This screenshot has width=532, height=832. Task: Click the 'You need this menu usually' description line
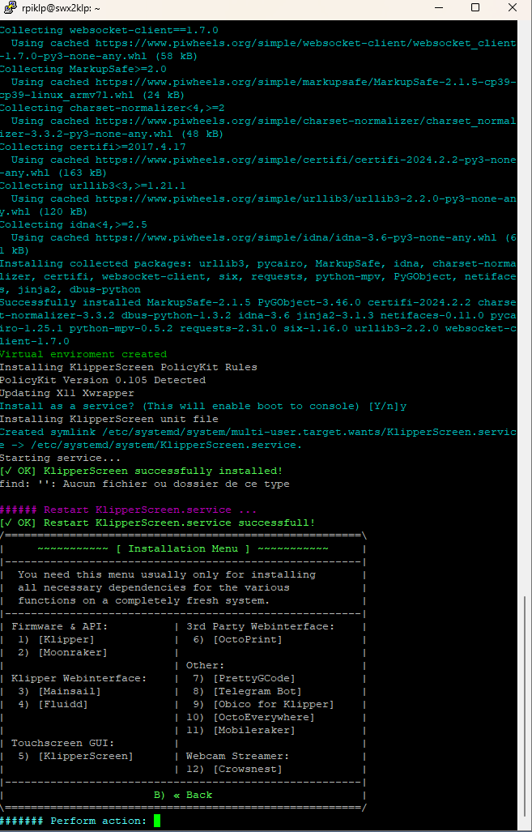pos(167,574)
